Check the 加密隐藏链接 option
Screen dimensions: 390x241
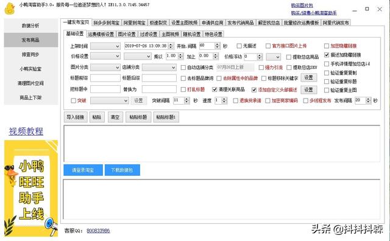327,46
